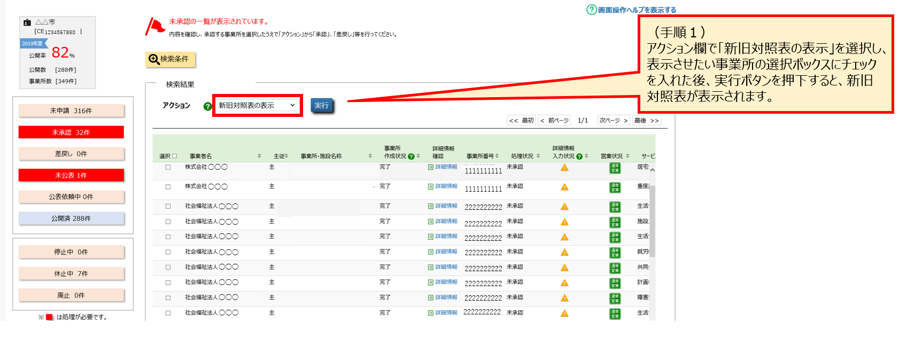Check the selection box for 施設 row
Image resolution: width=899 pixels, height=347 pixels.
click(168, 222)
